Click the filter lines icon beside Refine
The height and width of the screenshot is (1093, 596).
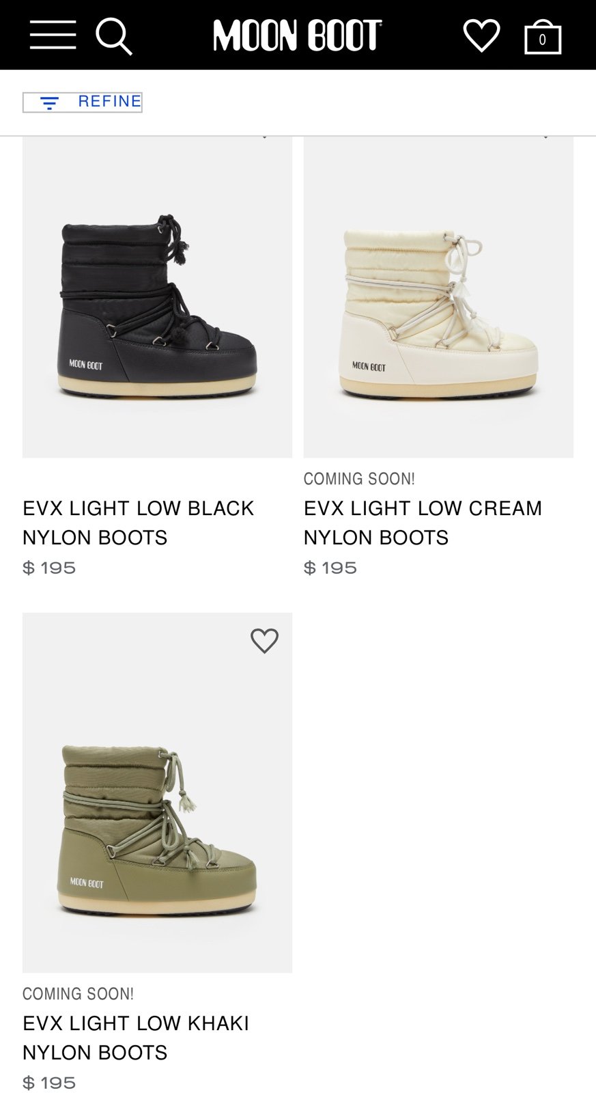pyautogui.click(x=49, y=103)
